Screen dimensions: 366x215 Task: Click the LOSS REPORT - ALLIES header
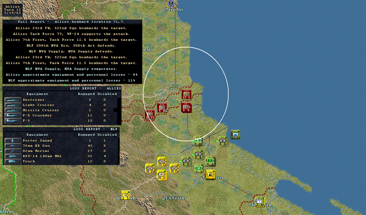coord(95,88)
